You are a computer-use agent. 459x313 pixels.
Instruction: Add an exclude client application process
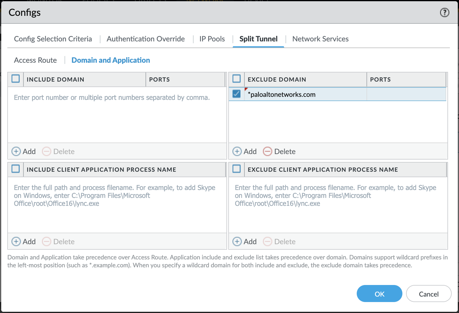245,241
